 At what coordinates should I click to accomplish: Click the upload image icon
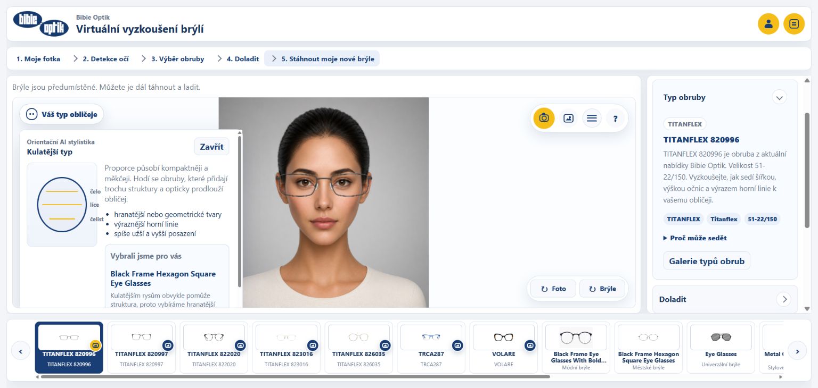[568, 118]
